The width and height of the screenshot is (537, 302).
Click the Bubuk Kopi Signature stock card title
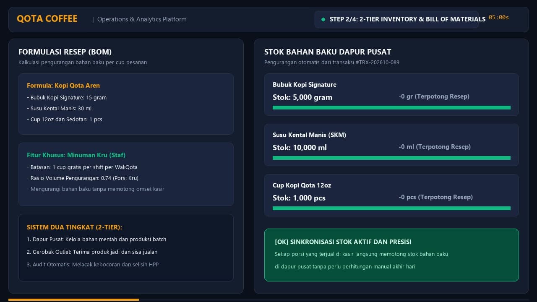tap(305, 85)
